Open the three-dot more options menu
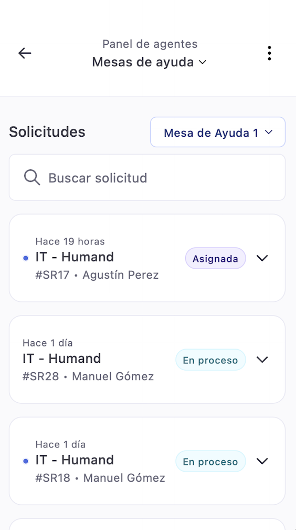The height and width of the screenshot is (530, 296). [269, 54]
